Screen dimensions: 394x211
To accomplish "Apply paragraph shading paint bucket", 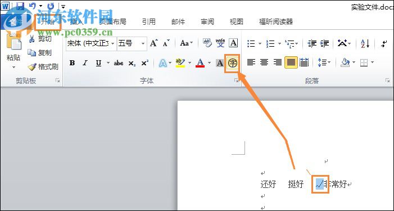I will click(x=345, y=62).
